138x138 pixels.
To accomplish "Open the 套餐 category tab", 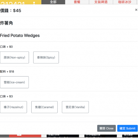I will (77, 2).
